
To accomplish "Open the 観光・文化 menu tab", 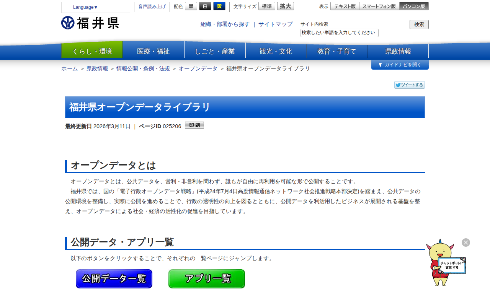I will coord(276,51).
